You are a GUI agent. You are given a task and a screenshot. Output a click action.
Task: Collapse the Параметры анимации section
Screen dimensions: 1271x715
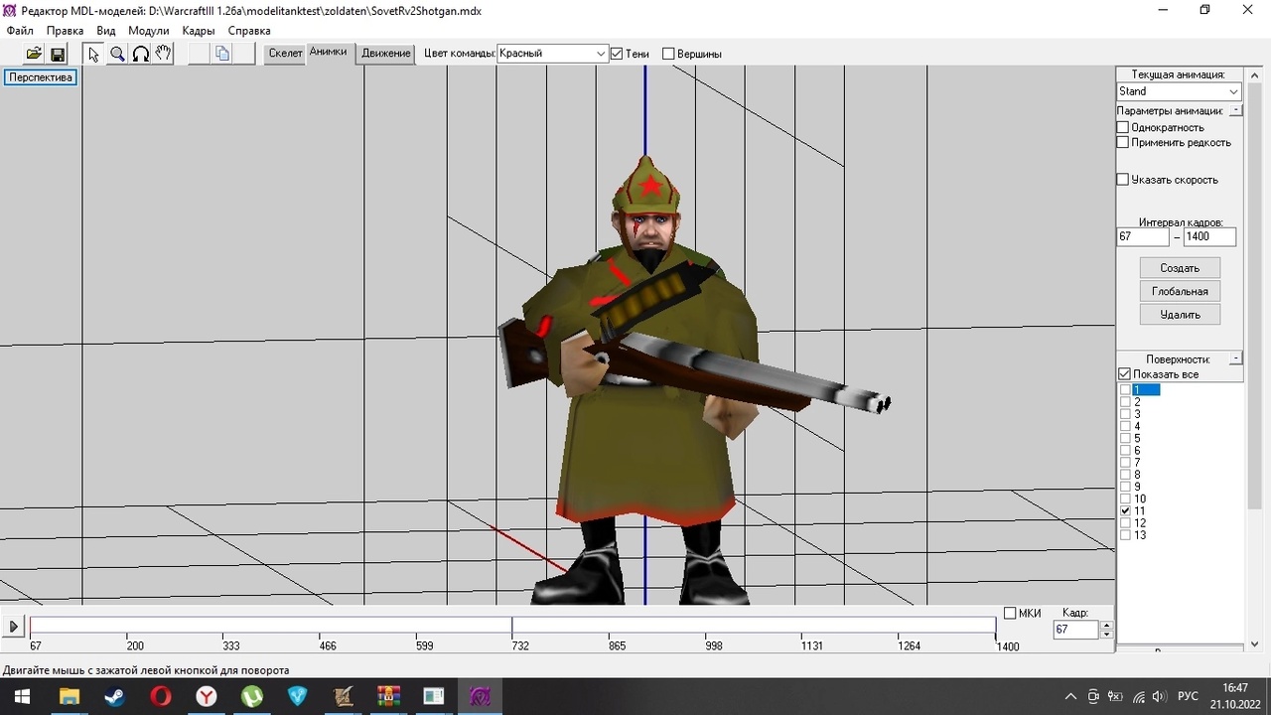pyautogui.click(x=1236, y=111)
